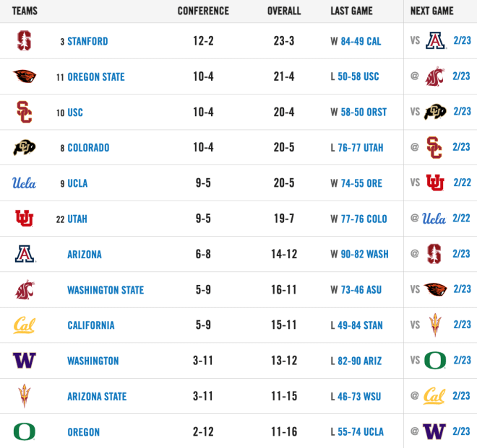The width and height of the screenshot is (477, 448).
Task: Click the Washington W logo in the Teams column
Action: [25, 360]
